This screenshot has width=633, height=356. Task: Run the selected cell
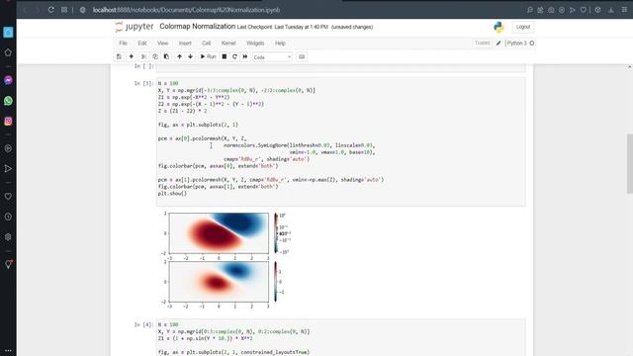coord(209,57)
